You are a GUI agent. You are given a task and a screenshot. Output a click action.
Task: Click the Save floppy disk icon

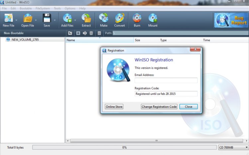point(47,18)
